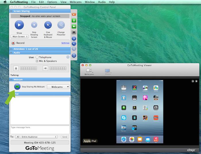
Task: Open the Audio menu in menu bar
Action: pos(101,2)
